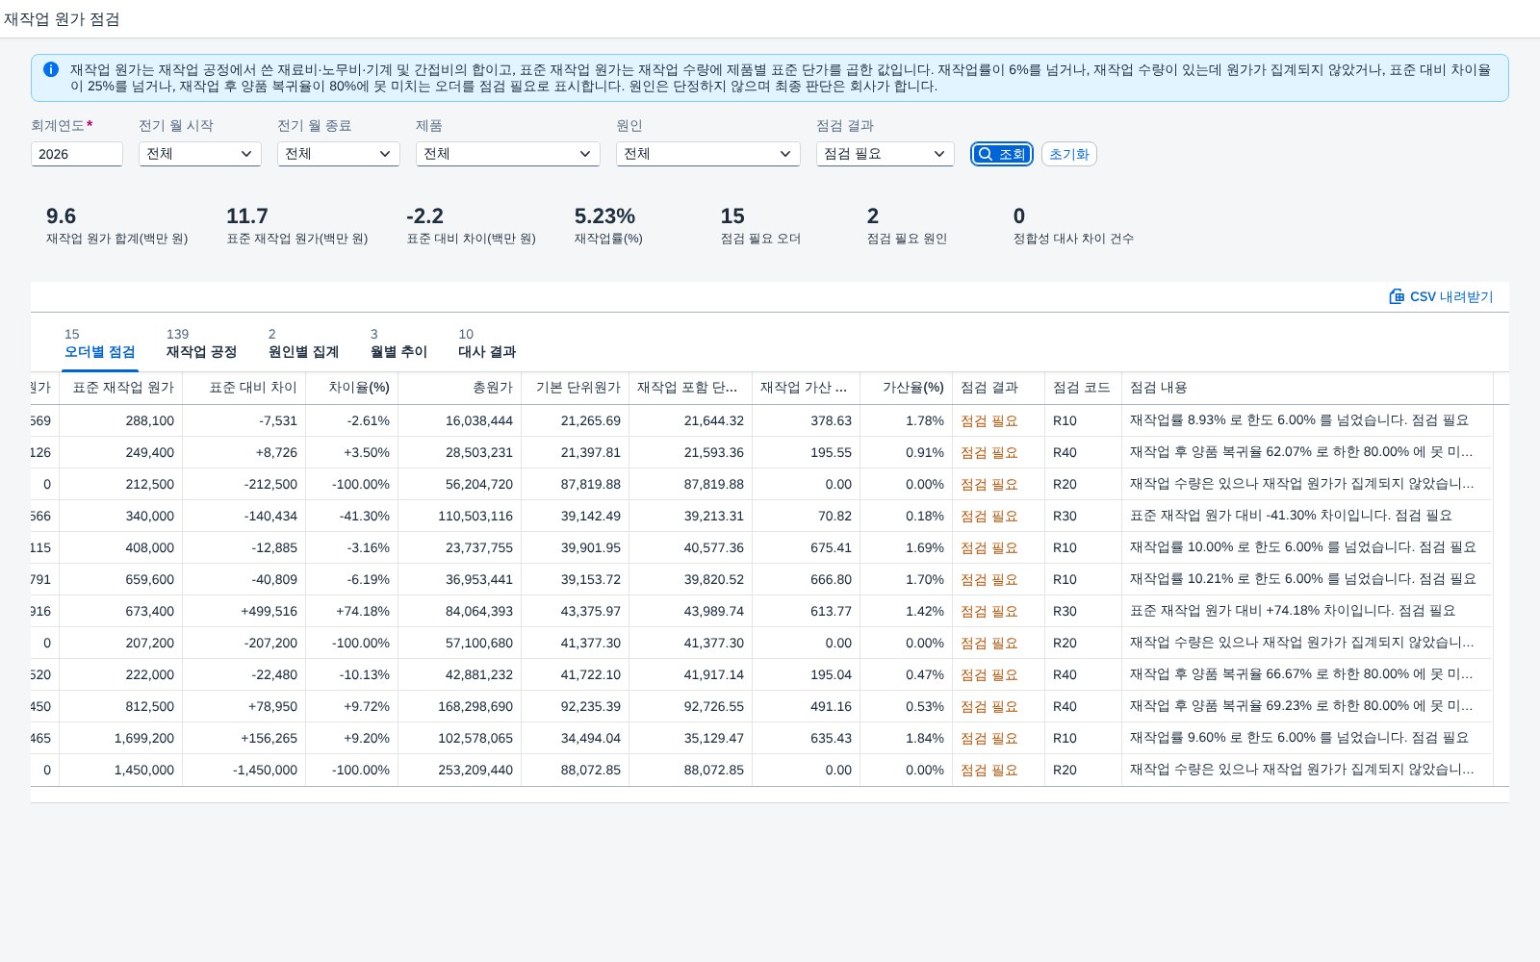Image resolution: width=1540 pixels, height=962 pixels.
Task: Click the 표준 대비 차이 cell -1,450,000
Action: (244, 770)
